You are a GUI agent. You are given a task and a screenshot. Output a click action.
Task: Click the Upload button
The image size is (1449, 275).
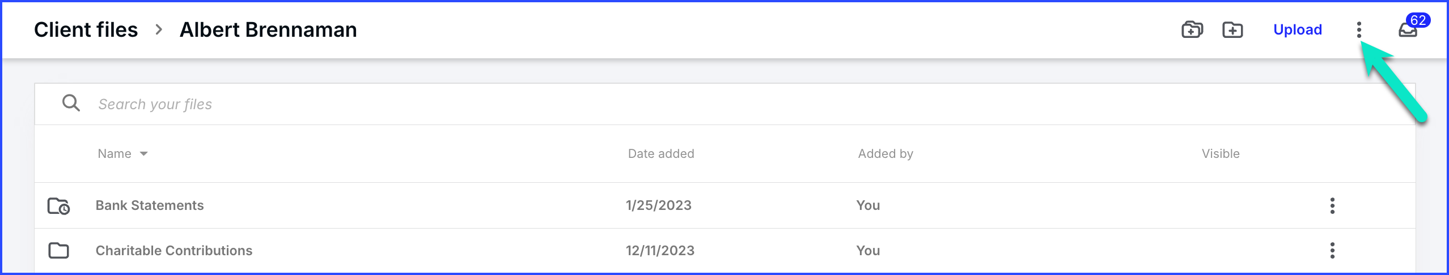(x=1297, y=29)
